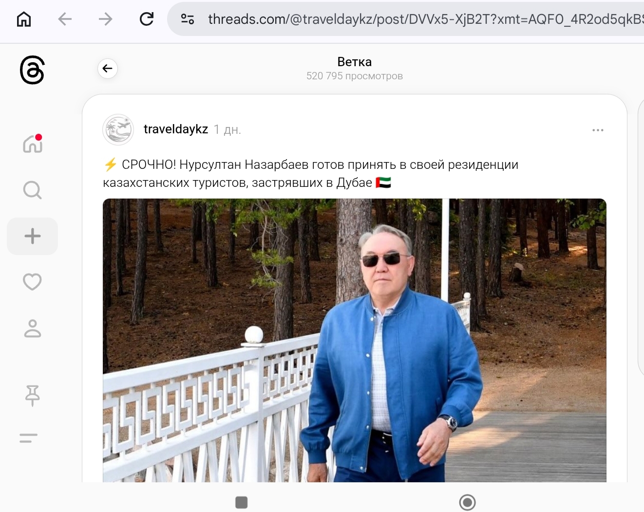644x512 pixels.
Task: Click the browser home button
Action: [x=24, y=19]
